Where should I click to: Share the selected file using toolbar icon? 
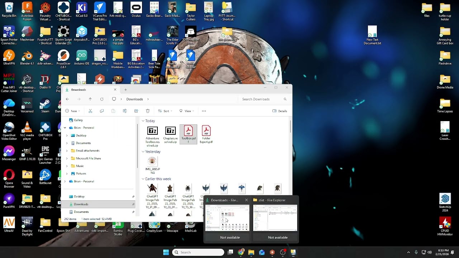coord(136,111)
